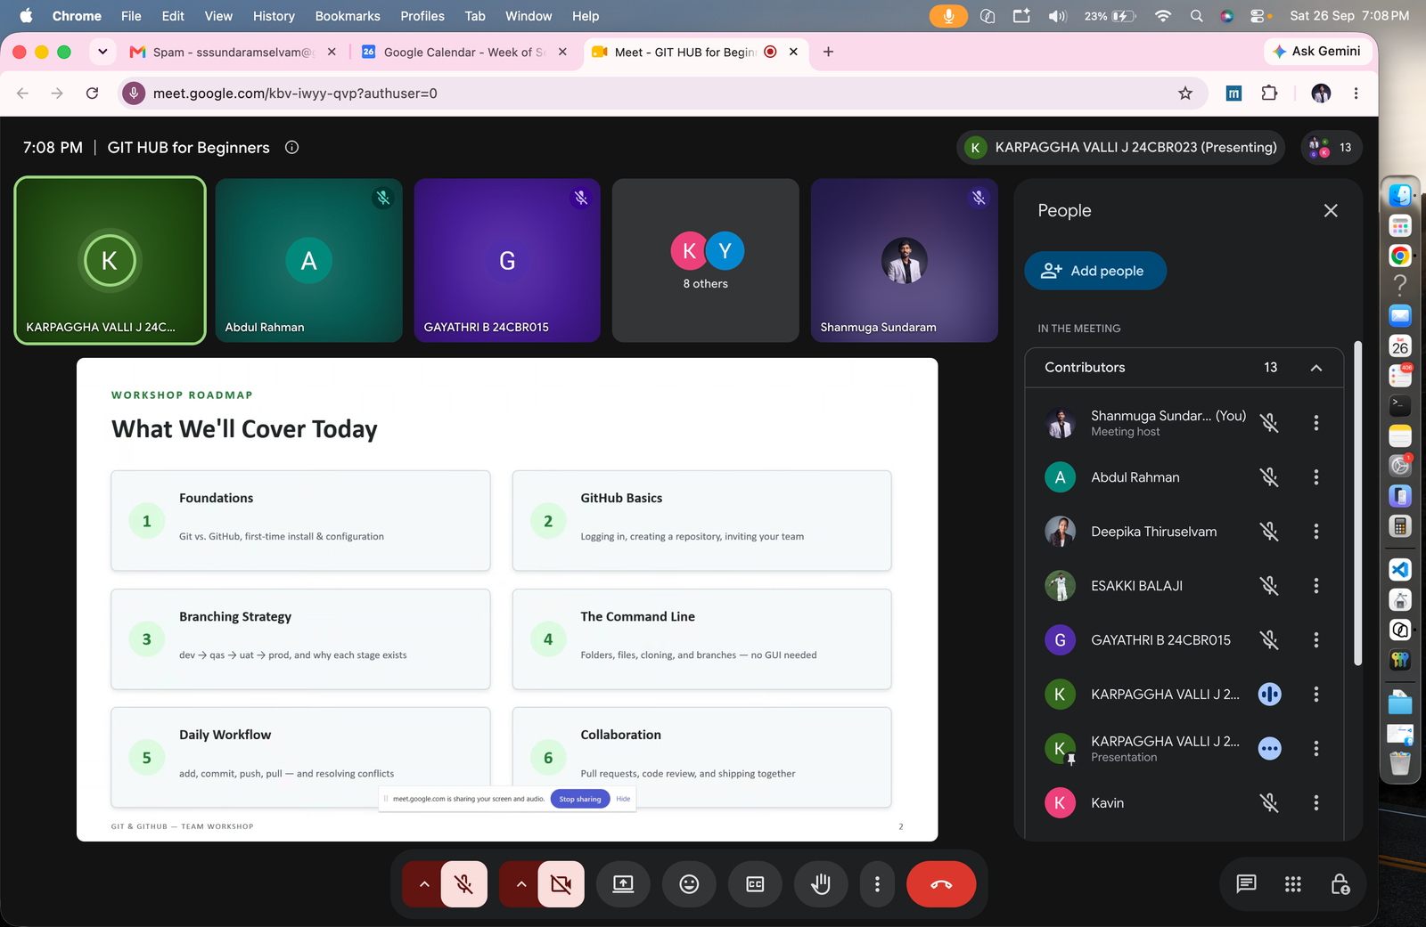Raise hand in the meeting

(821, 884)
